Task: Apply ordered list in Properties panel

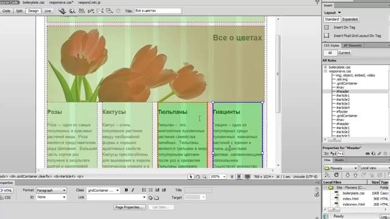Action: pyautogui.click(x=151, y=190)
